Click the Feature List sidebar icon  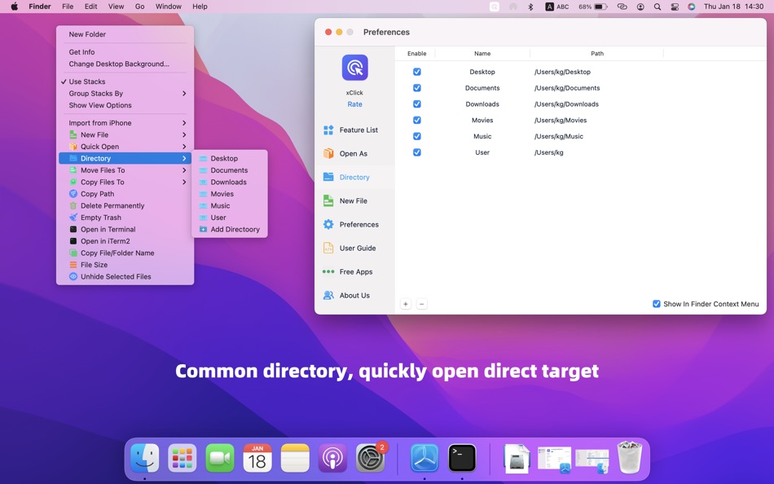click(x=328, y=130)
